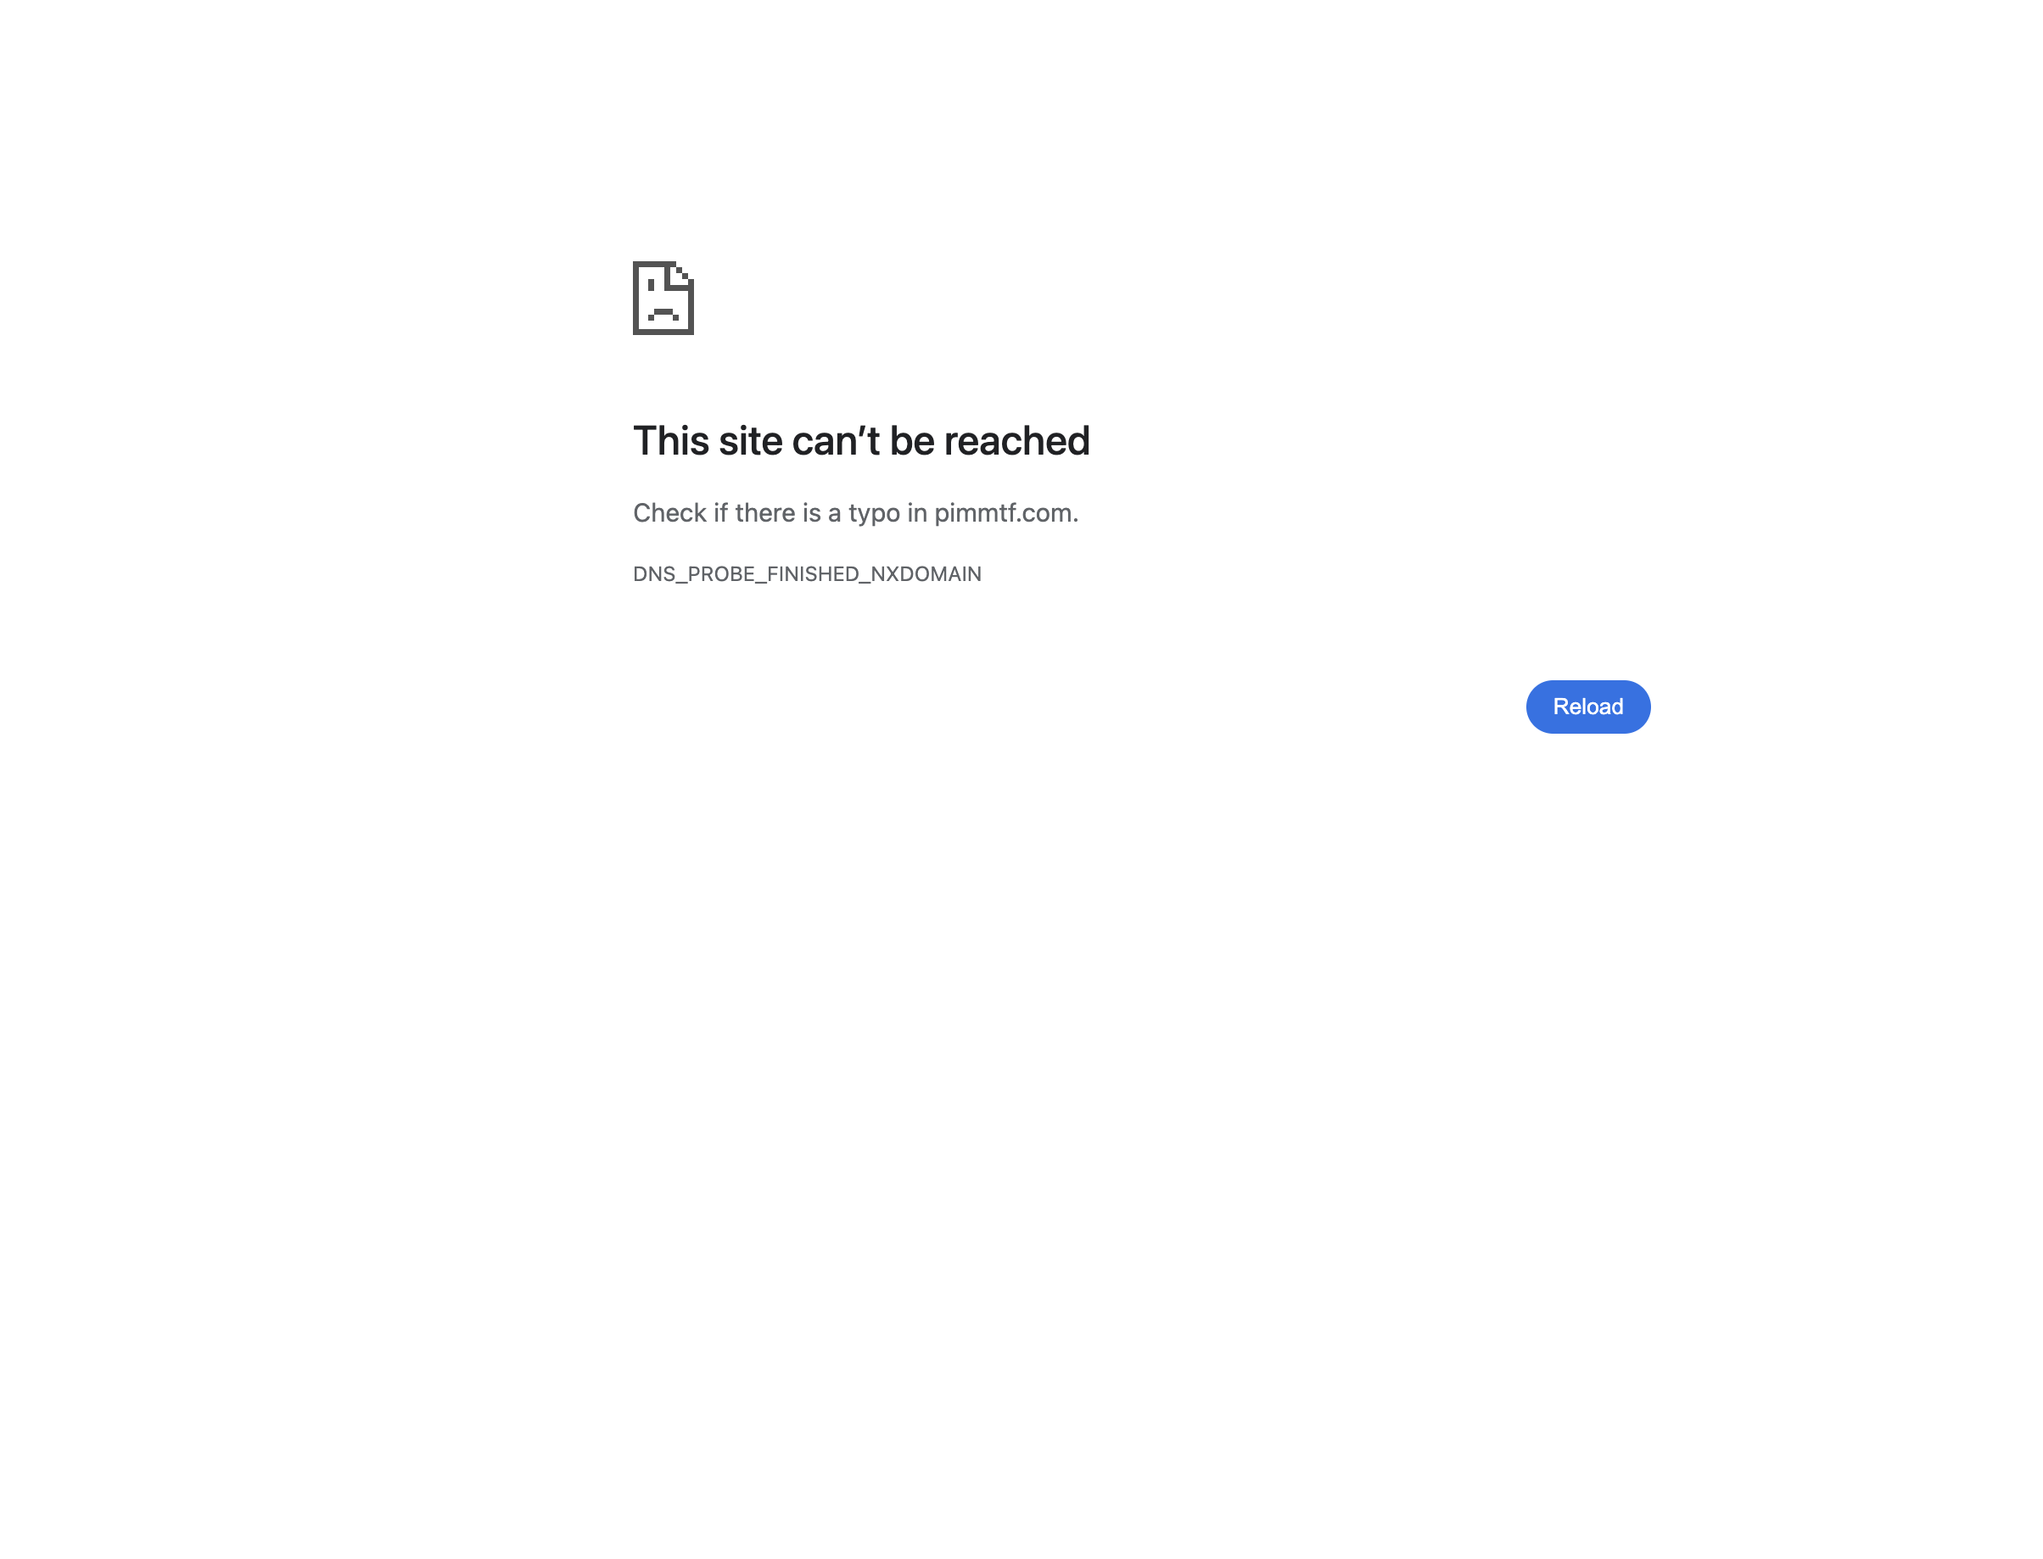
Task: Click the word "This" in the heading
Action: [x=670, y=441]
